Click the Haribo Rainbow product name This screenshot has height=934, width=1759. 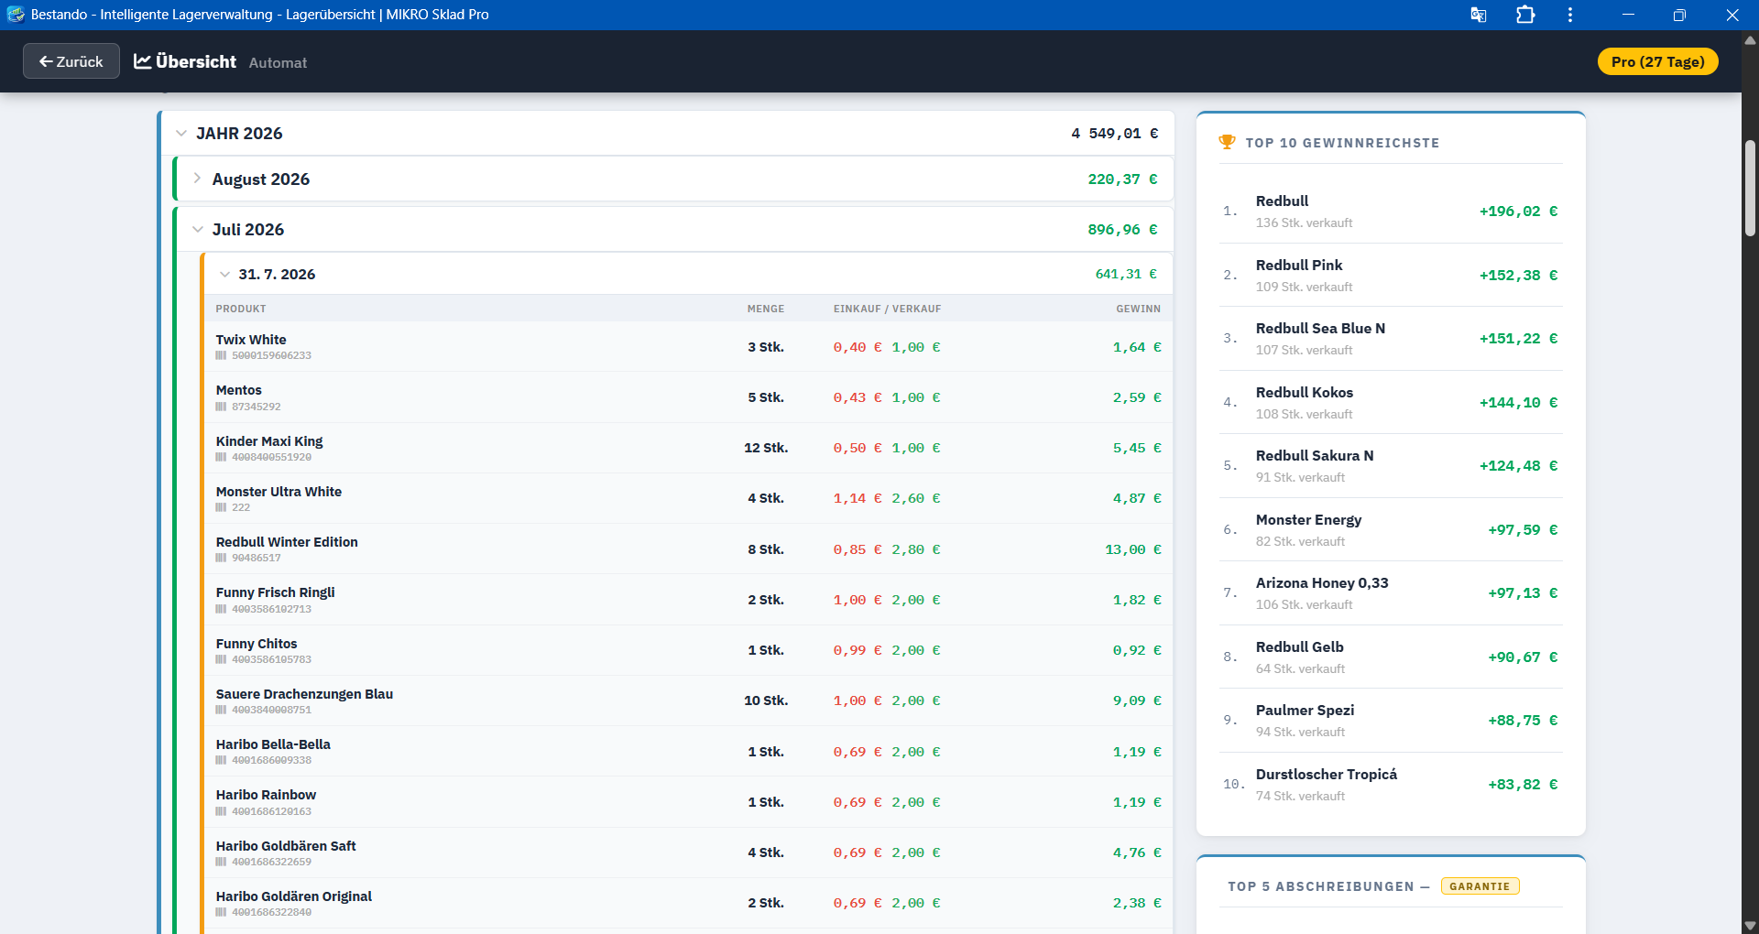pyautogui.click(x=266, y=795)
